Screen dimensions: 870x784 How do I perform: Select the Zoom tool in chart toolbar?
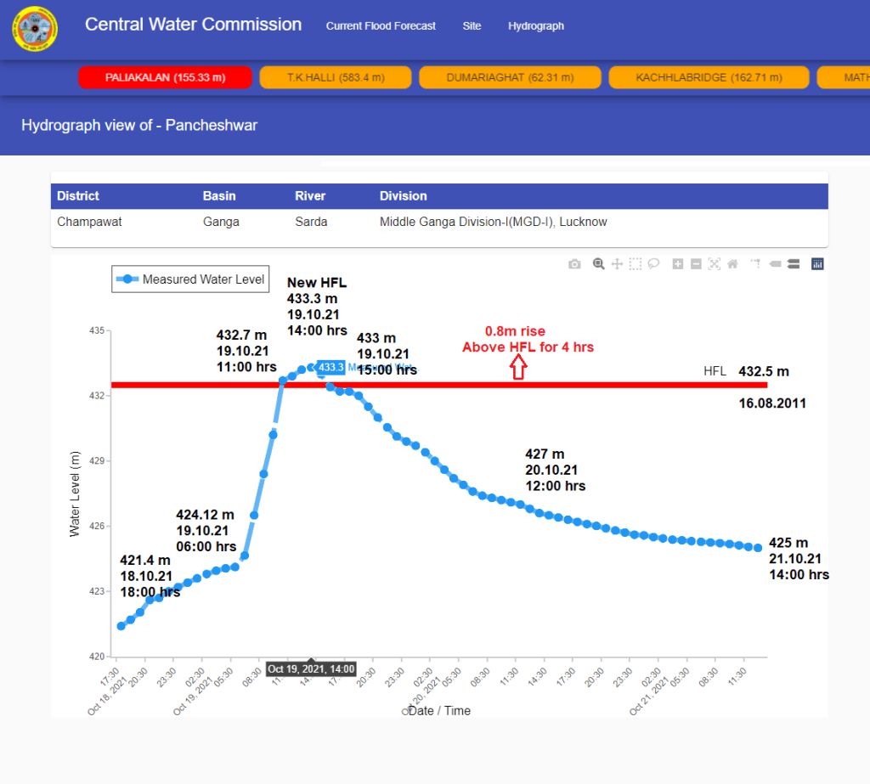(x=599, y=264)
